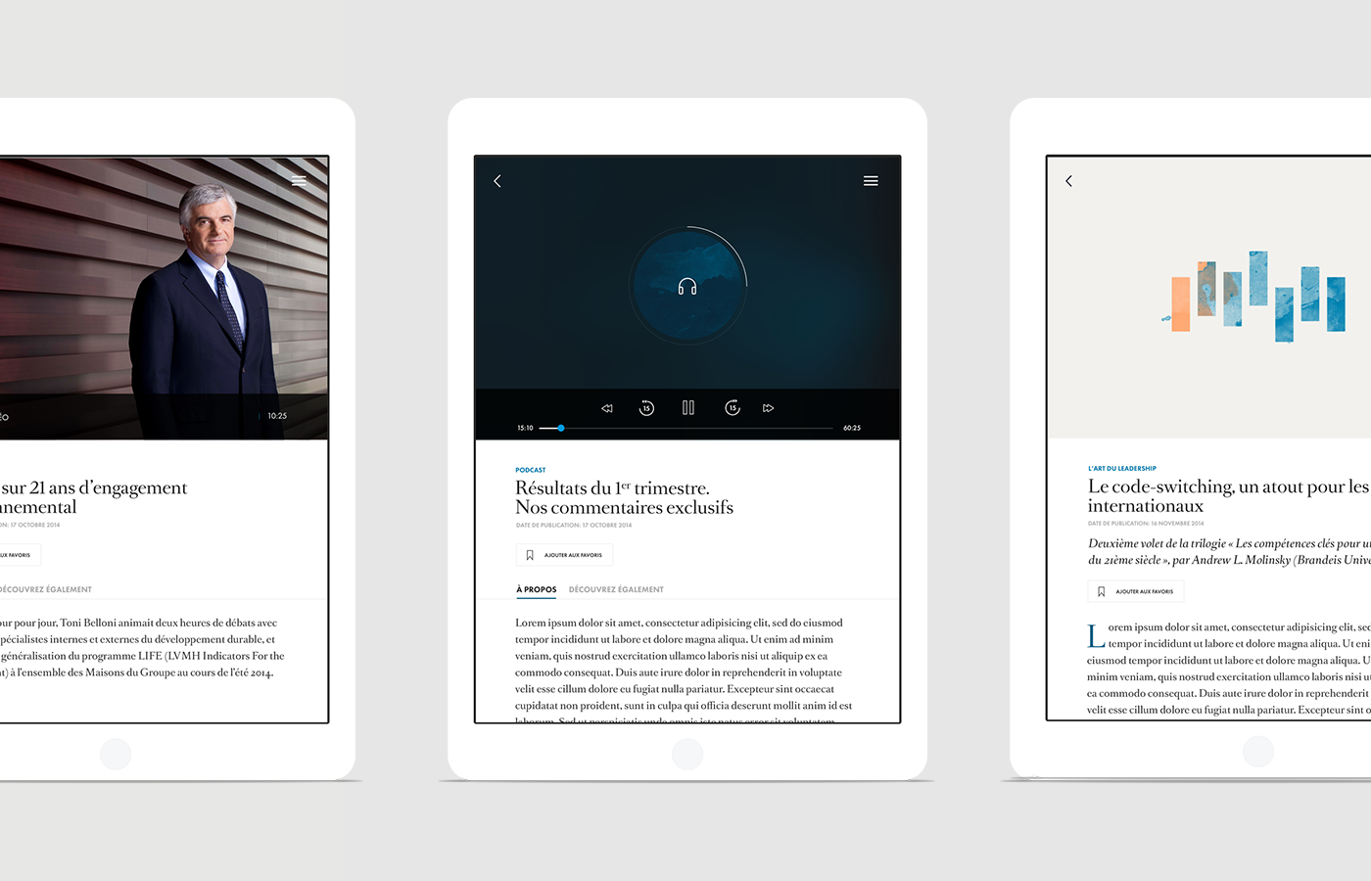Click the rewind button in the podcast player

[607, 408]
